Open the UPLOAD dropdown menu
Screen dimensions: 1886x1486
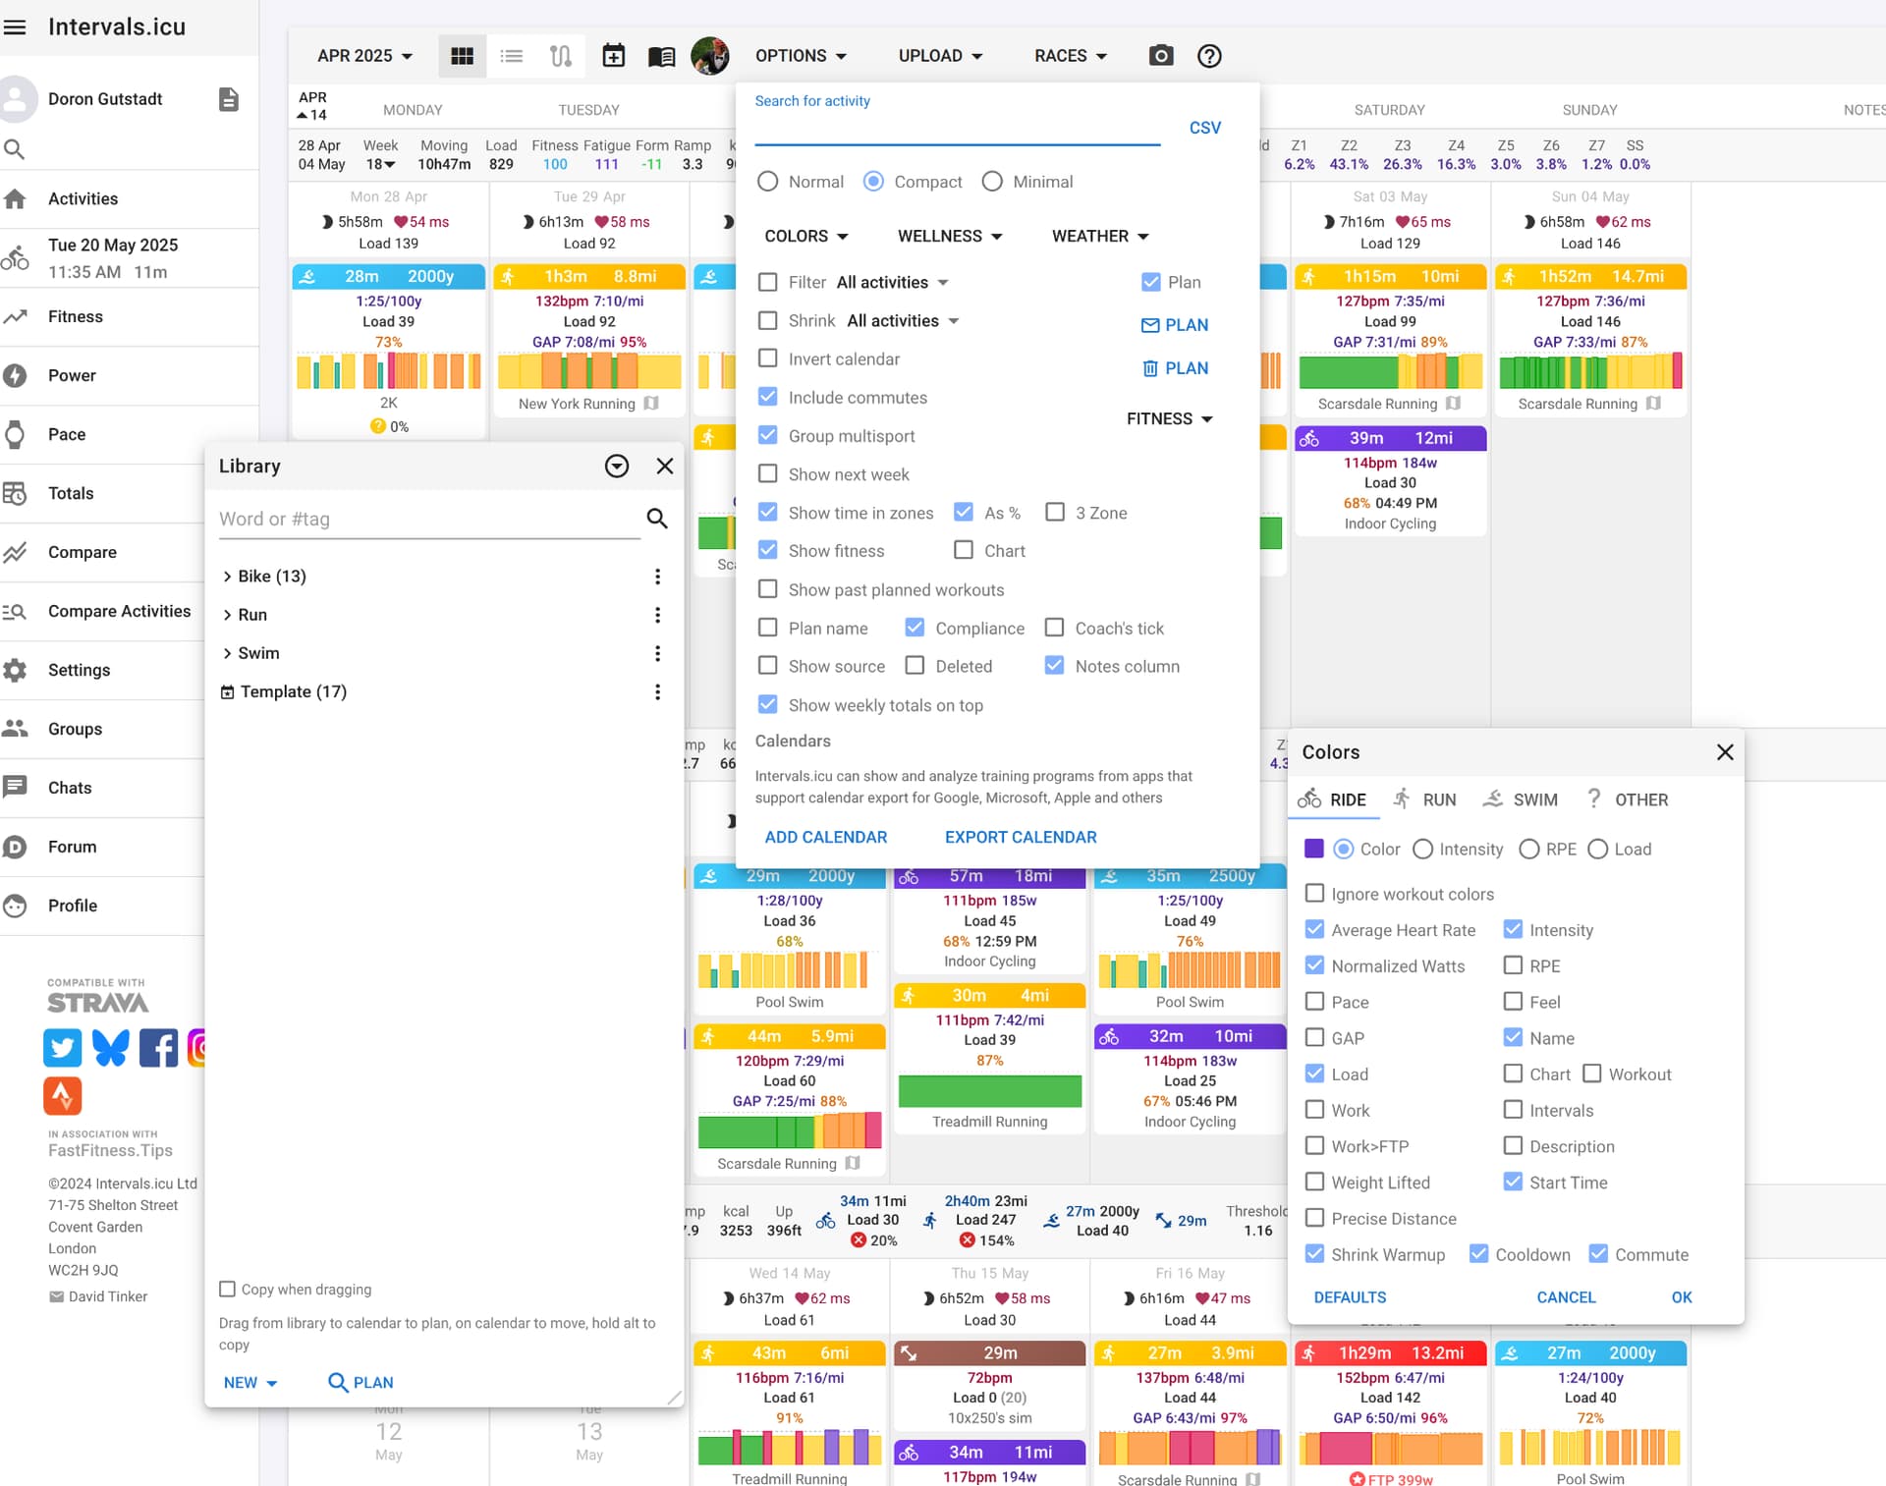pyautogui.click(x=940, y=56)
